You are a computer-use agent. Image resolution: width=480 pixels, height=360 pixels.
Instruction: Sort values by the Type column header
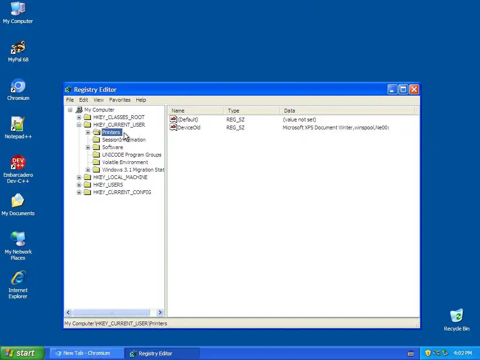[x=252, y=111]
